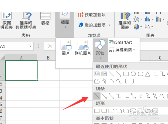Expand the combo chart dropdown arrow
Screen dimensions: 168x124
point(164,19)
